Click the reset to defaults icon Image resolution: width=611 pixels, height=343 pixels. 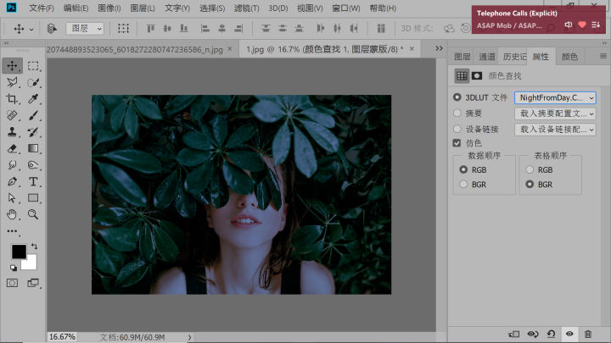tap(552, 335)
